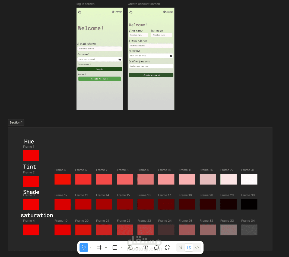Open the Move tool options dropdown arrow
The image size is (289, 257).
coord(90,248)
